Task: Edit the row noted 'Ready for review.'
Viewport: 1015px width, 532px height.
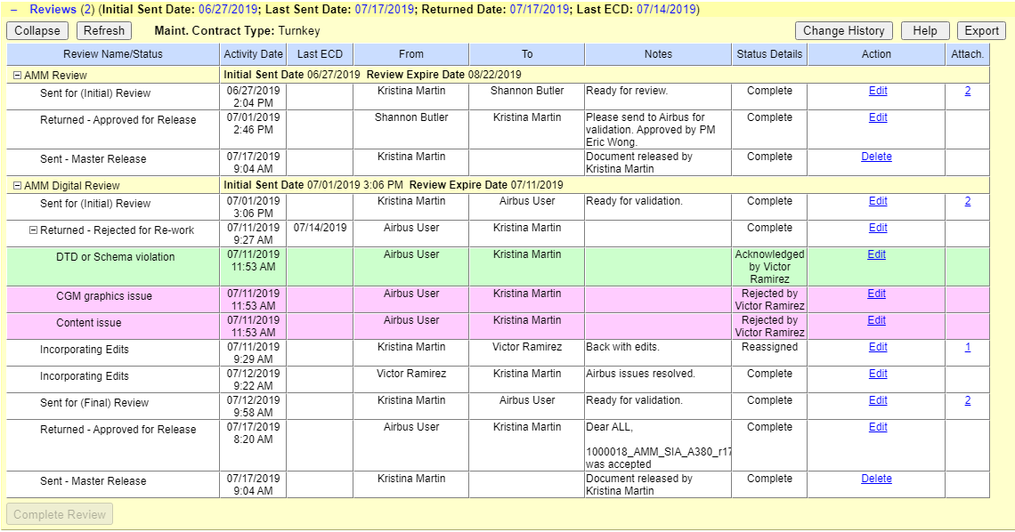Action: click(x=878, y=91)
